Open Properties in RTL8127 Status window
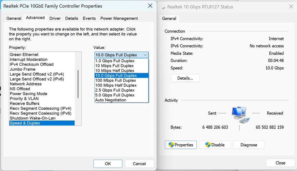Image resolution: width=297 pixels, height=171 pixels. (x=181, y=145)
